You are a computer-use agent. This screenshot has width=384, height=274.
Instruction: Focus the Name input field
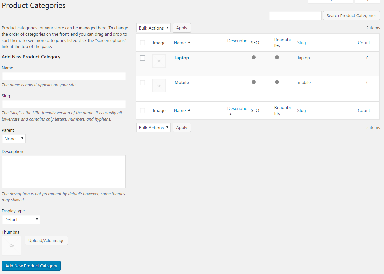tap(64, 76)
